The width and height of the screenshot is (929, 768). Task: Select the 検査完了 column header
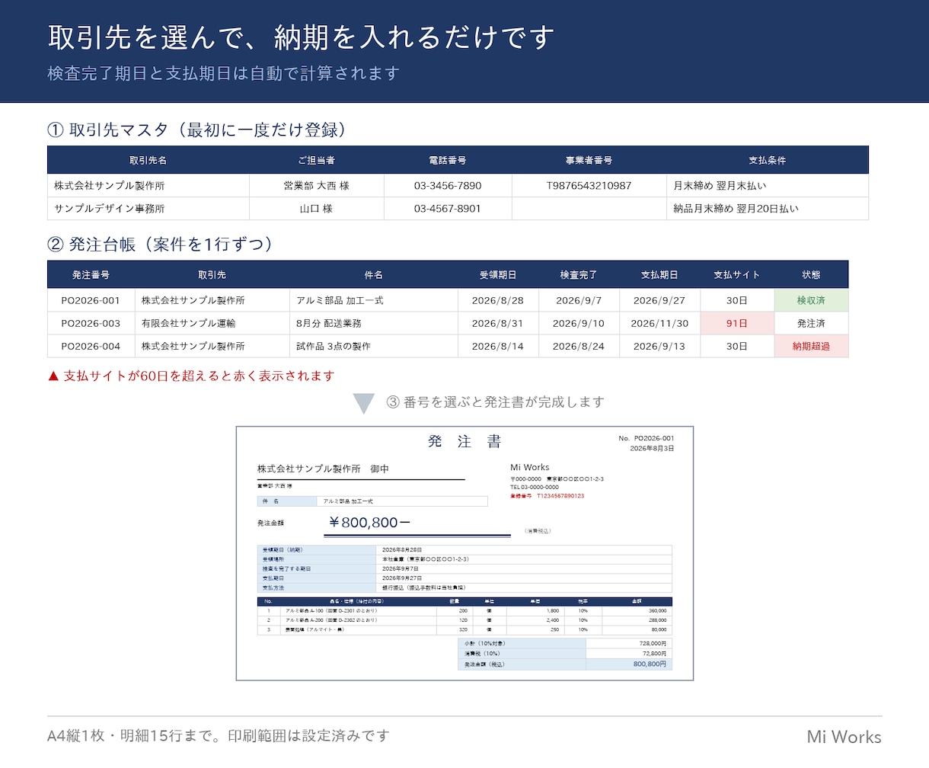click(579, 274)
